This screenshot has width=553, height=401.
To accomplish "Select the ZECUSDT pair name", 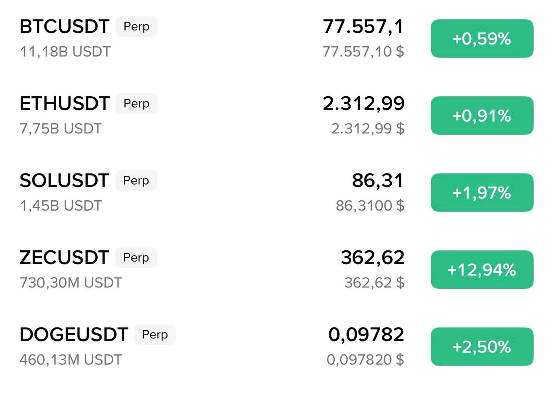I will 64,258.
